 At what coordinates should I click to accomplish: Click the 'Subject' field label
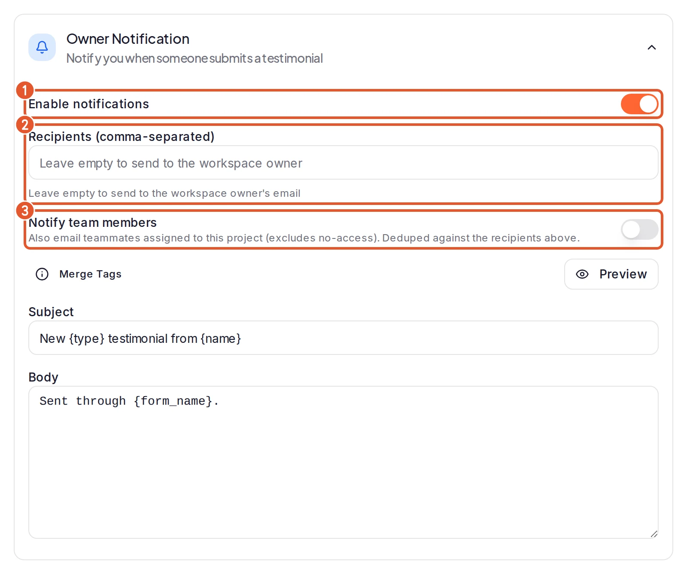click(51, 312)
